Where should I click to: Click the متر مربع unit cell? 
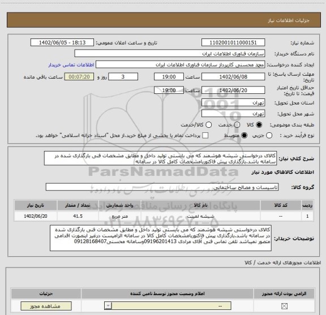(x=120, y=216)
